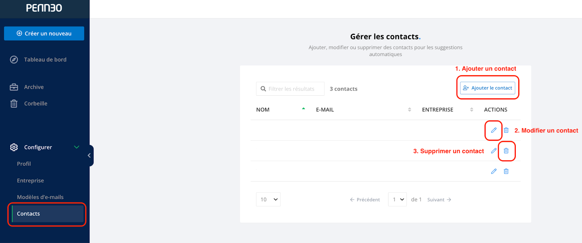Screen dimensions: 582x243
Task: Click the 'de 1' page total text
Action: pos(416,199)
